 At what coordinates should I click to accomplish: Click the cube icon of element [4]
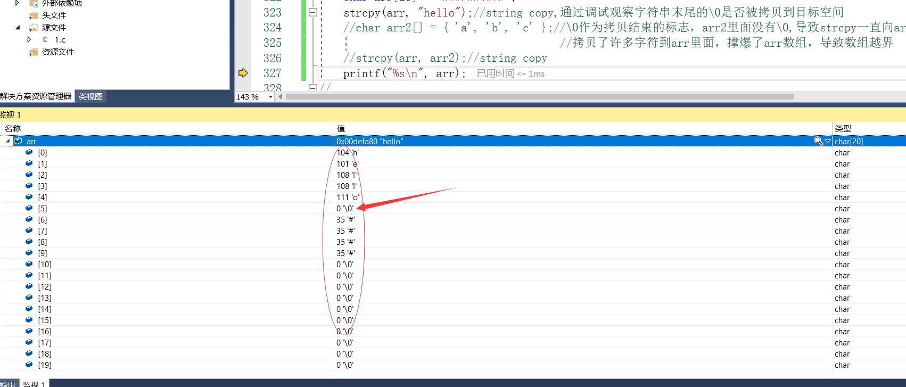click(29, 197)
